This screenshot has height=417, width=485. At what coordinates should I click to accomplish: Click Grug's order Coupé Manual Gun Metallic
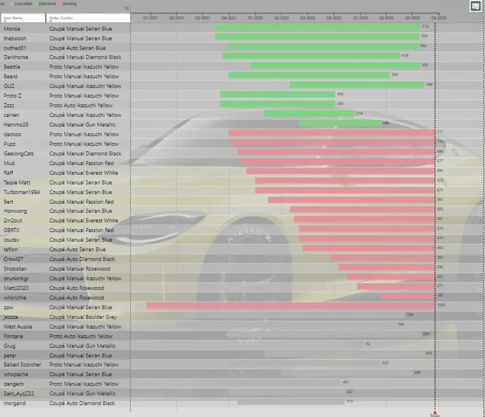click(x=82, y=346)
